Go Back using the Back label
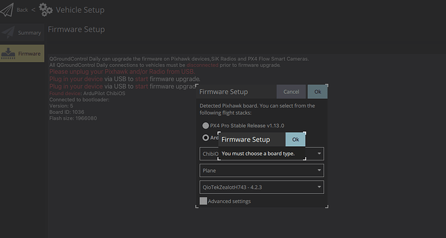Screen dimensions: 446x238 22,10
